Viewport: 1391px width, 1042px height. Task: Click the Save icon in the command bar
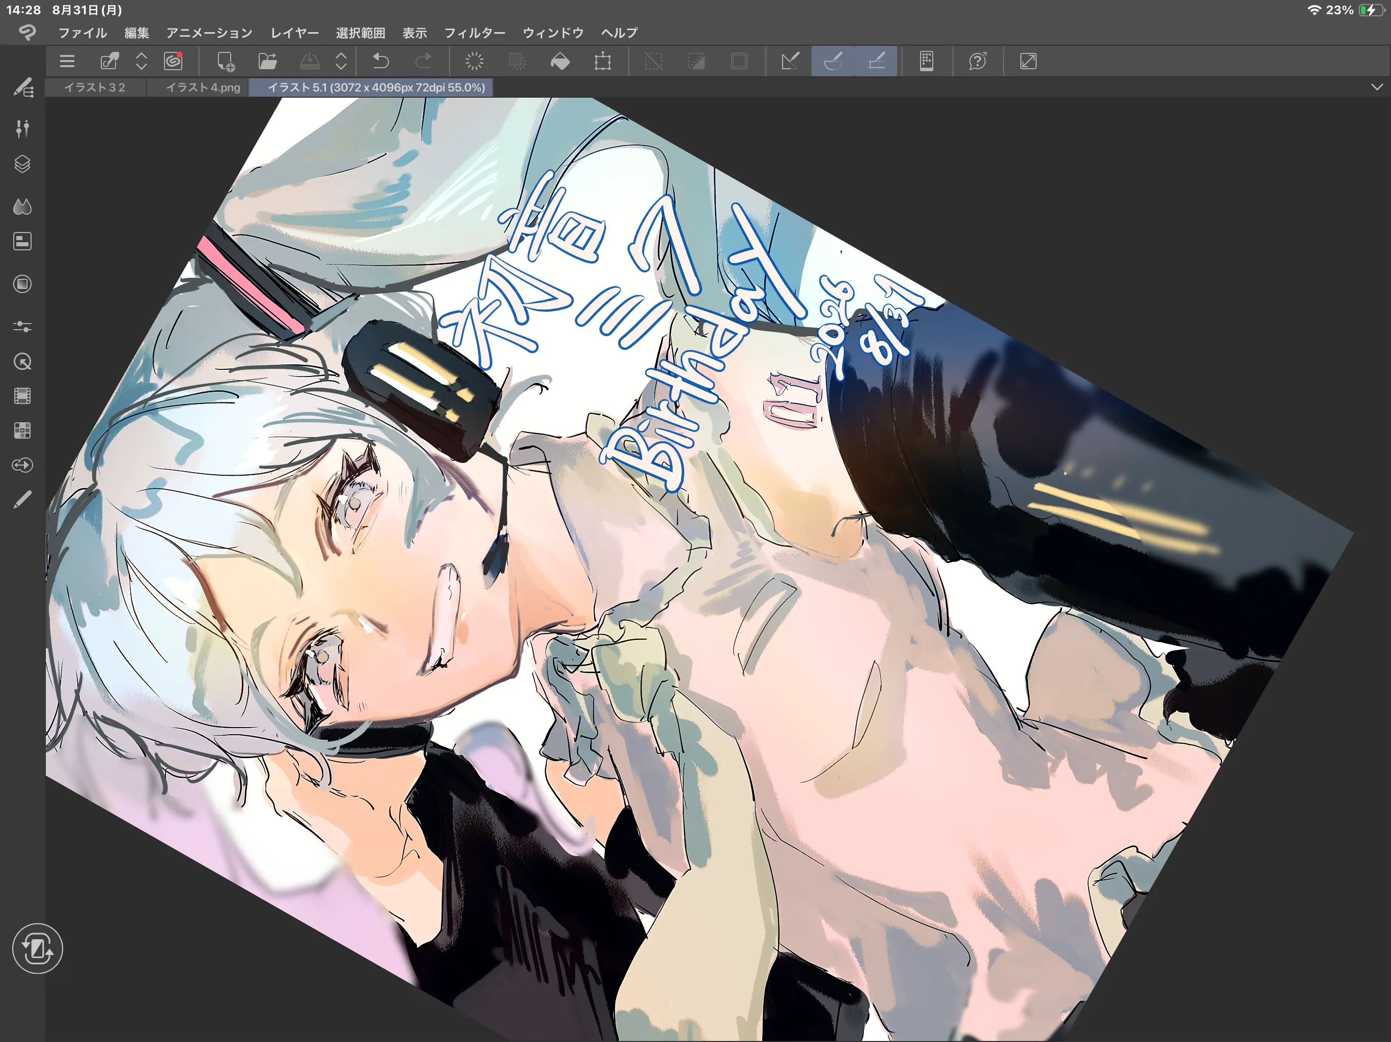310,62
